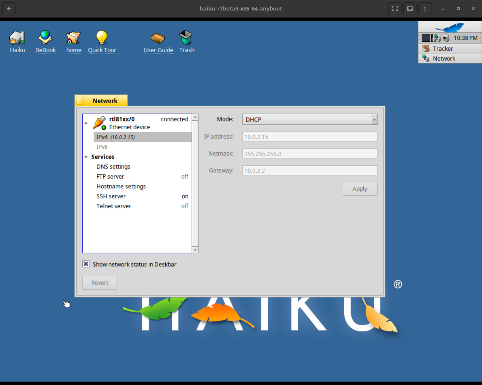
Task: Launch BeBook from the desktop
Action: 45,37
